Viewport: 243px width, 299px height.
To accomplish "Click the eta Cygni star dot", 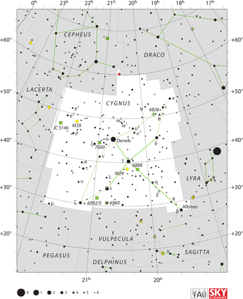I will point(152,182).
